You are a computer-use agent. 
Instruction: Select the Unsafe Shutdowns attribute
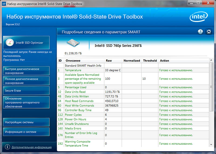click(x=77, y=124)
